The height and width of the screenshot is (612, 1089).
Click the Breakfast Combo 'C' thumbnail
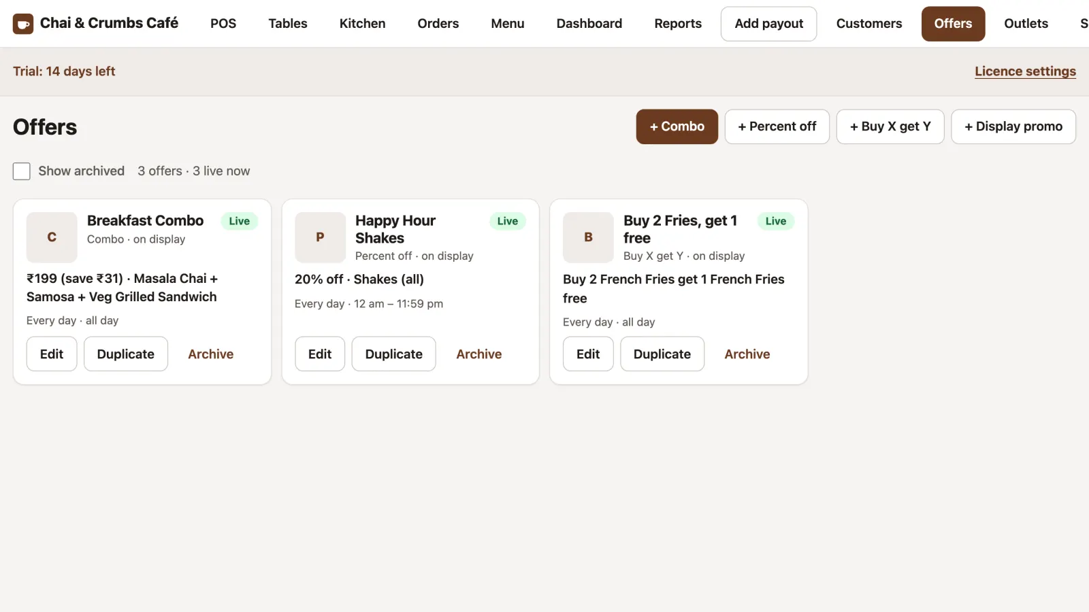pos(52,237)
